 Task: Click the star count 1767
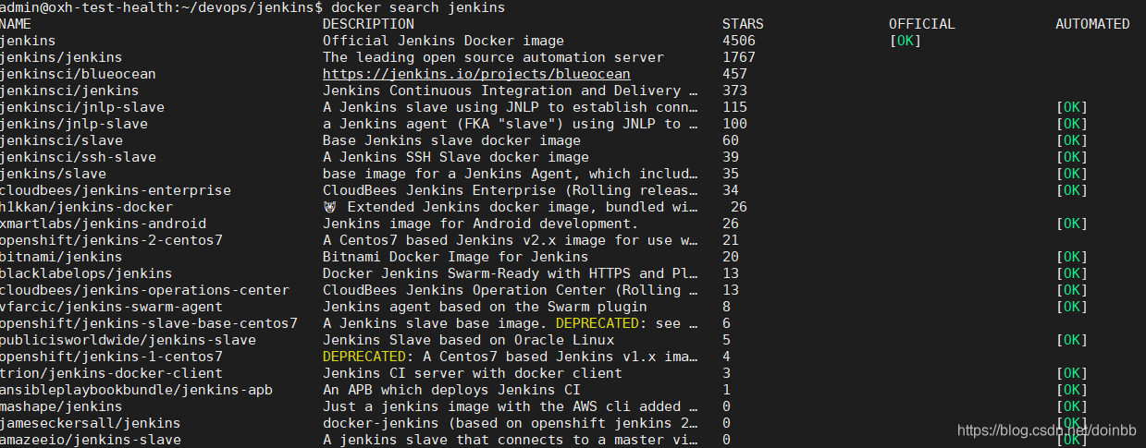click(x=739, y=57)
